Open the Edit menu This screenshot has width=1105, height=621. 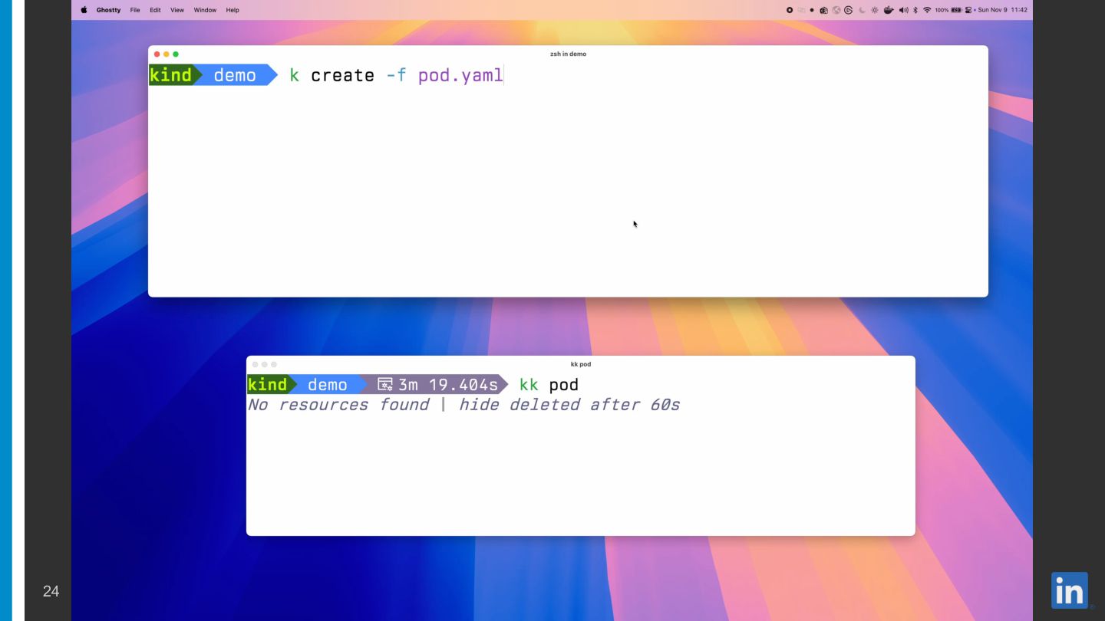coord(155,10)
